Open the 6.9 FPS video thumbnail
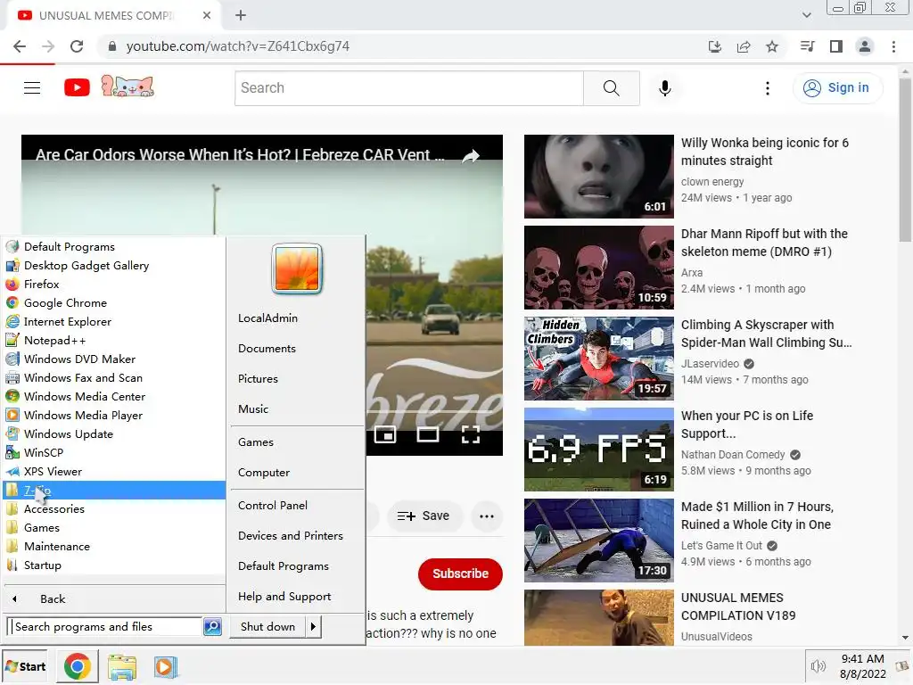Screen dimensions: 913x685 pos(598,450)
